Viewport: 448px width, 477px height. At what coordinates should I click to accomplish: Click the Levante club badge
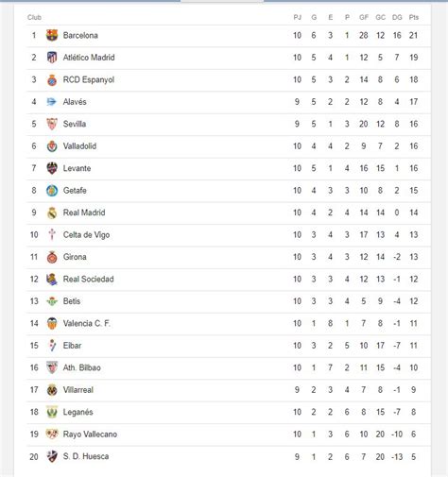[52, 168]
